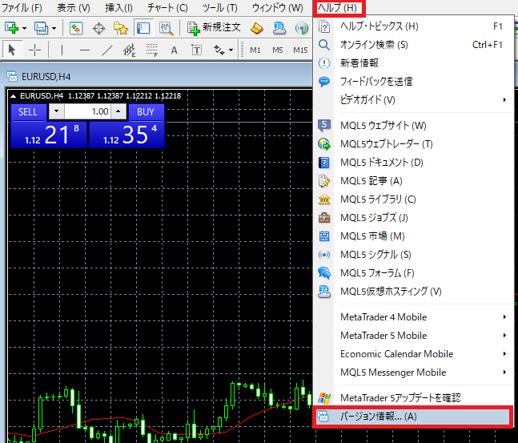The width and height of the screenshot is (518, 443).
Task: Select the M5 timeframe button
Action: pyautogui.click(x=278, y=50)
